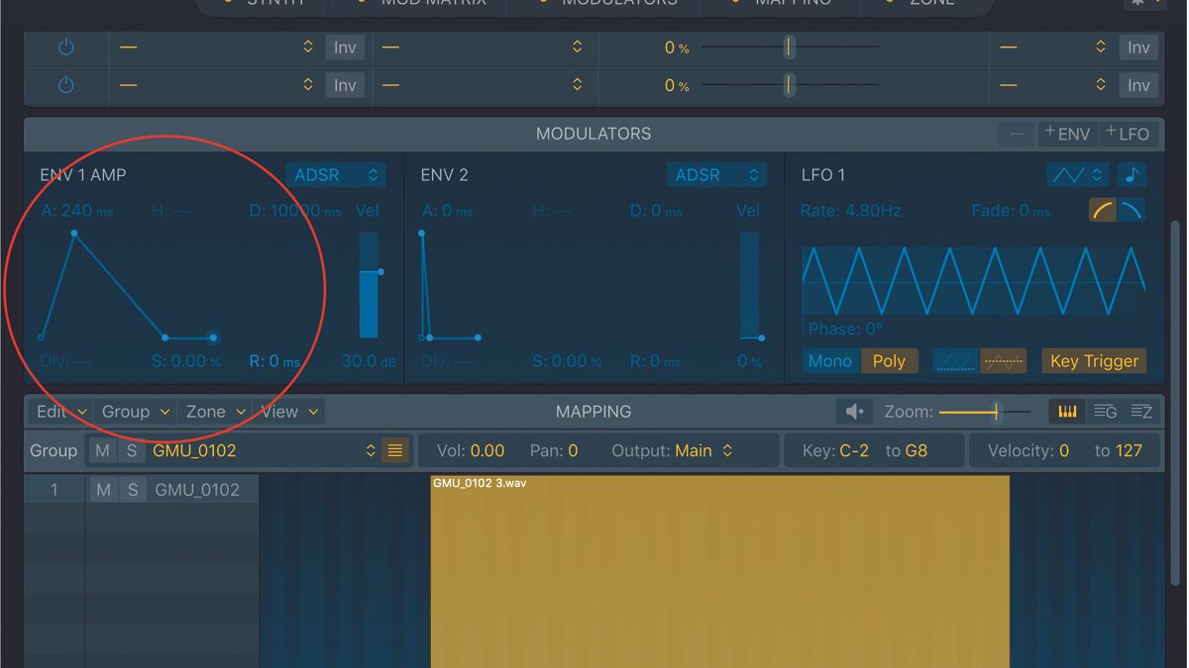Open the LFO 1 waveform shape dropdown
The image size is (1189, 668).
pos(1077,173)
